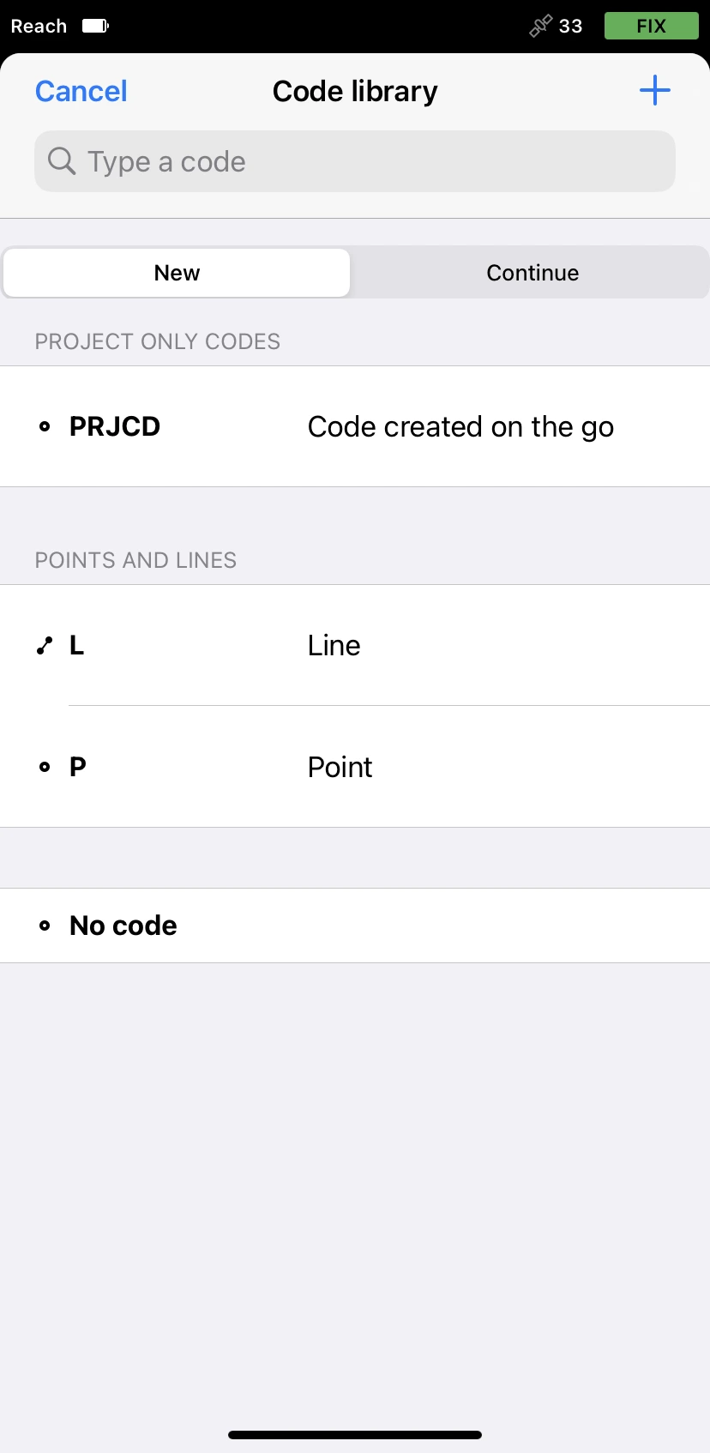710x1453 pixels.
Task: Click the dot icon next to No code
Action: click(45, 925)
